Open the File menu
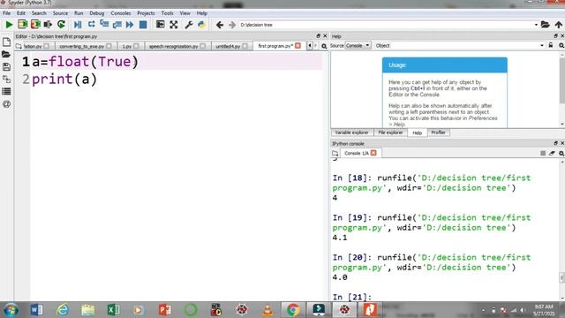 point(6,13)
